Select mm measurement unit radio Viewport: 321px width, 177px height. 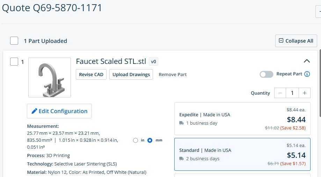[150, 140]
